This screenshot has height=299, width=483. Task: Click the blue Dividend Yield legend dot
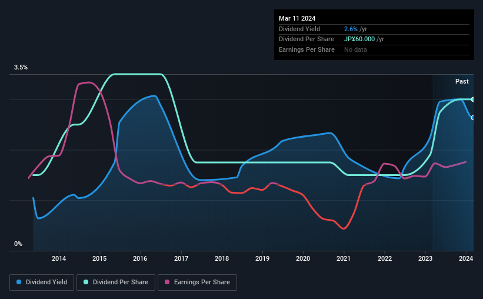point(19,282)
